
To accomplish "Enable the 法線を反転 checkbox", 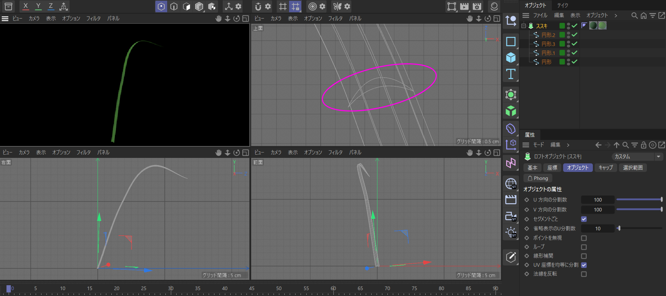I will [584, 274].
